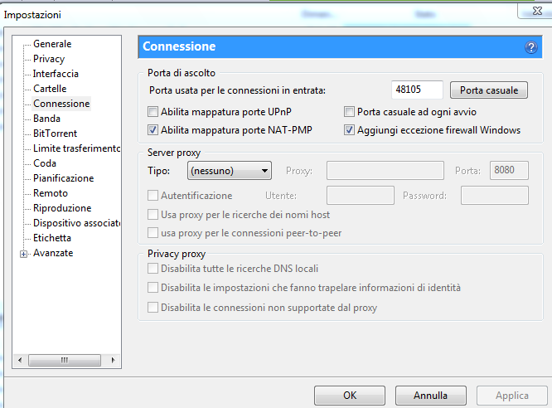Open the Cartelle settings page
This screenshot has height=408, width=552.
click(50, 89)
